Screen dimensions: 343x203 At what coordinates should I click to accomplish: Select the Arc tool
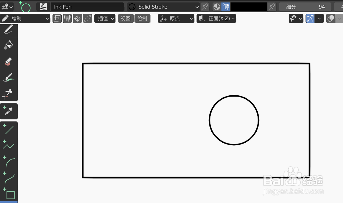pos(9,161)
